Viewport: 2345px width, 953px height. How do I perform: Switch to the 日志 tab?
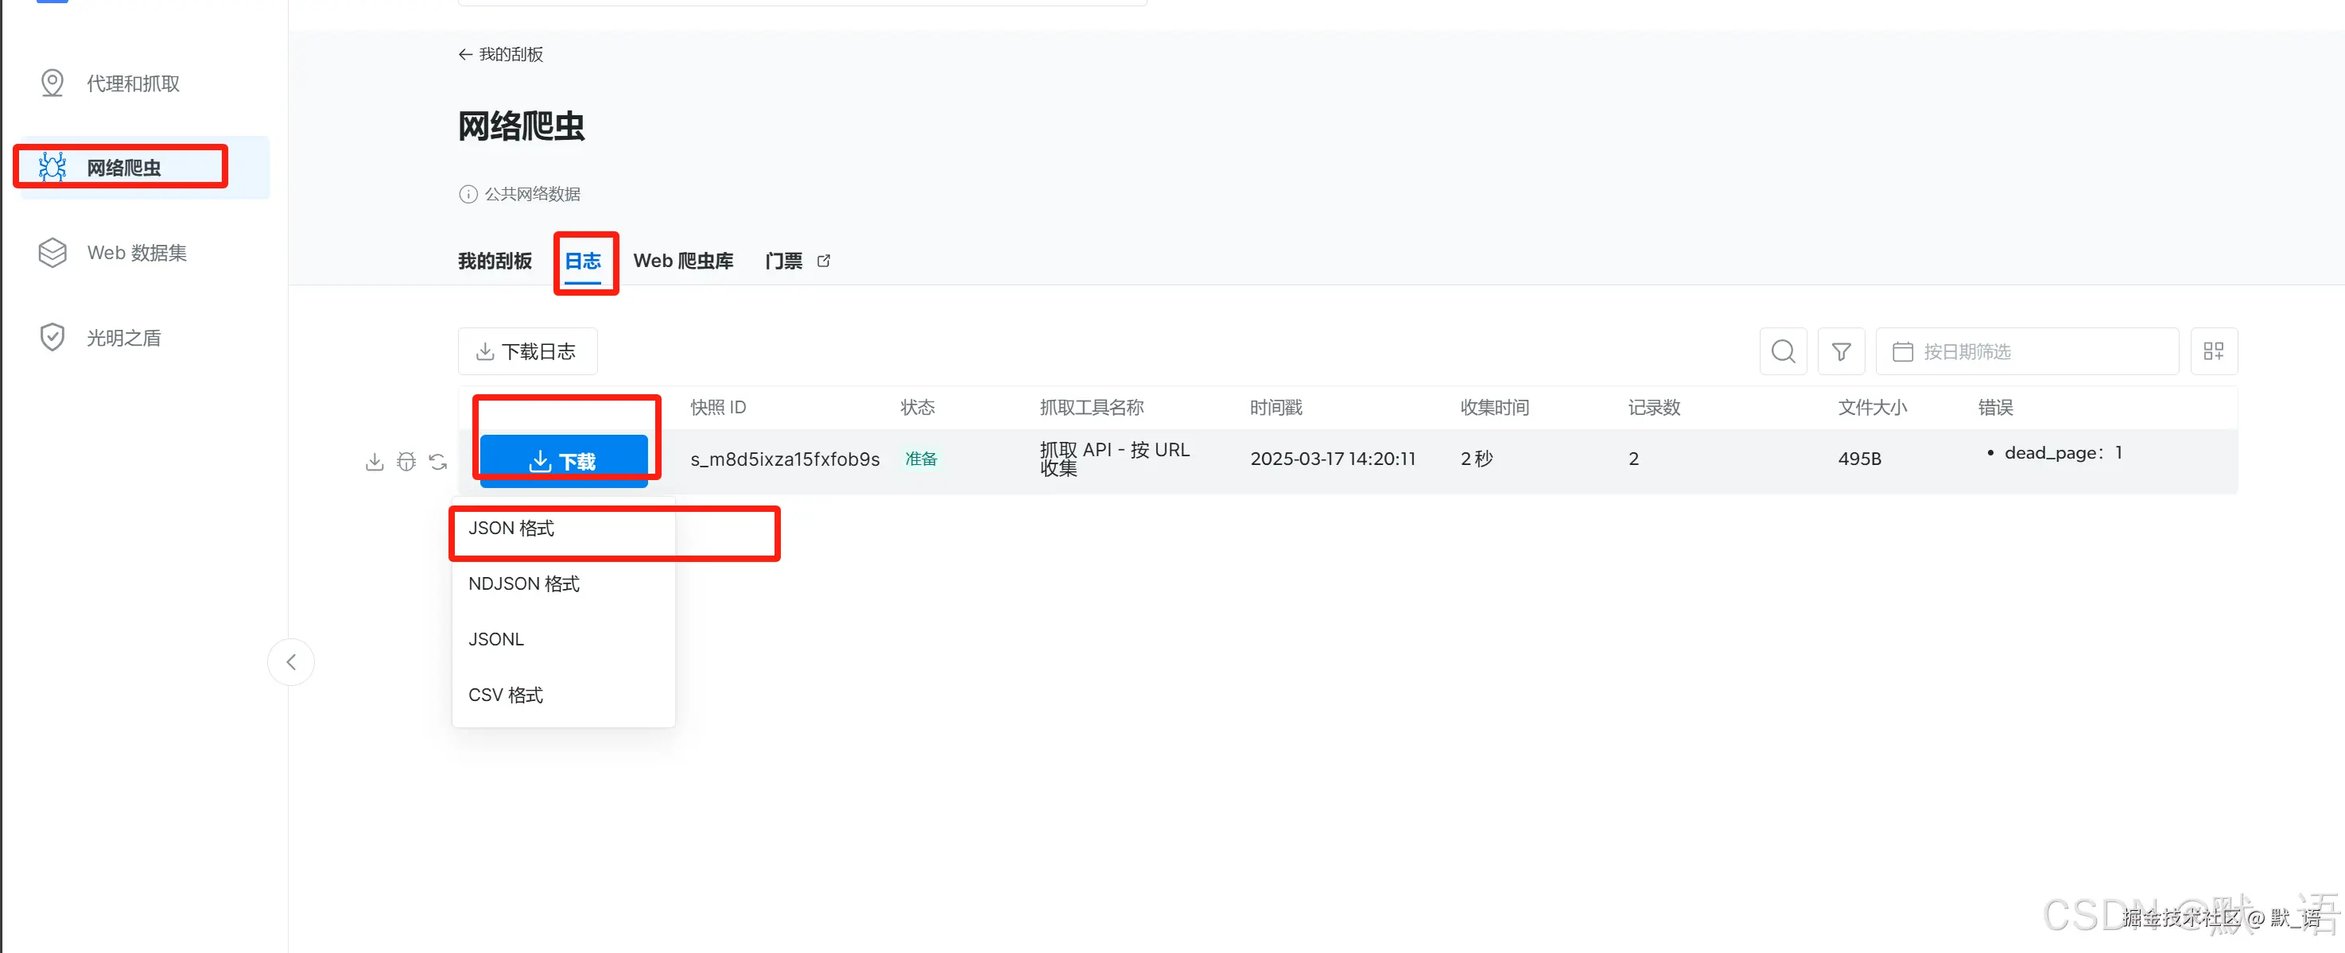(x=584, y=261)
